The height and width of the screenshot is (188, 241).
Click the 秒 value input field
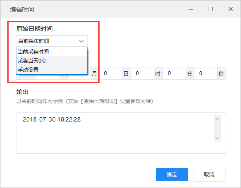(x=206, y=73)
